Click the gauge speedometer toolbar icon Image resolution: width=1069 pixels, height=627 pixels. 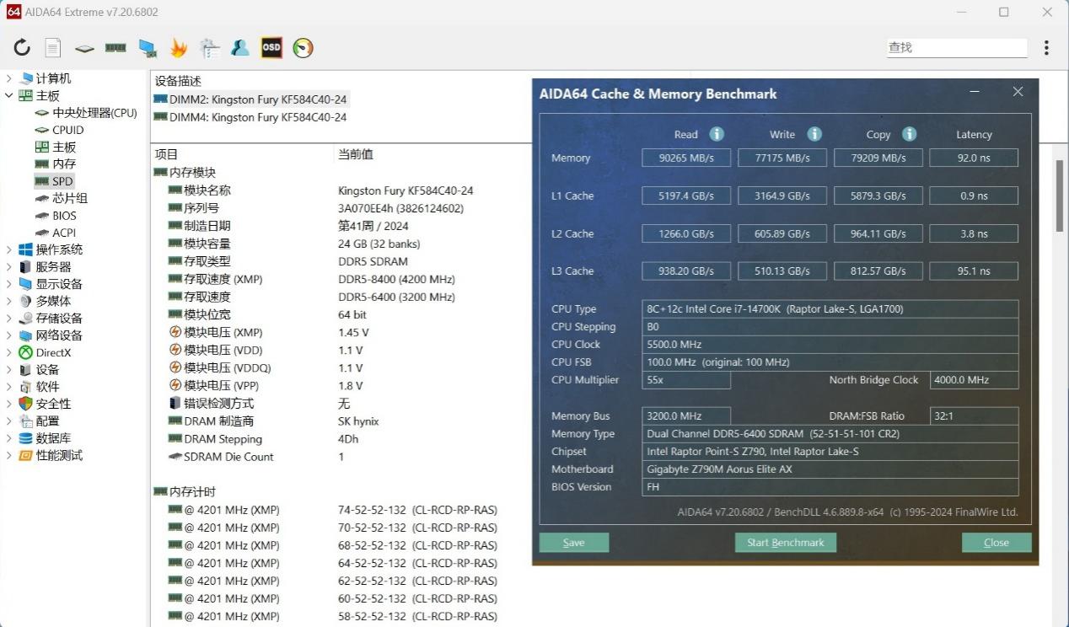click(303, 48)
